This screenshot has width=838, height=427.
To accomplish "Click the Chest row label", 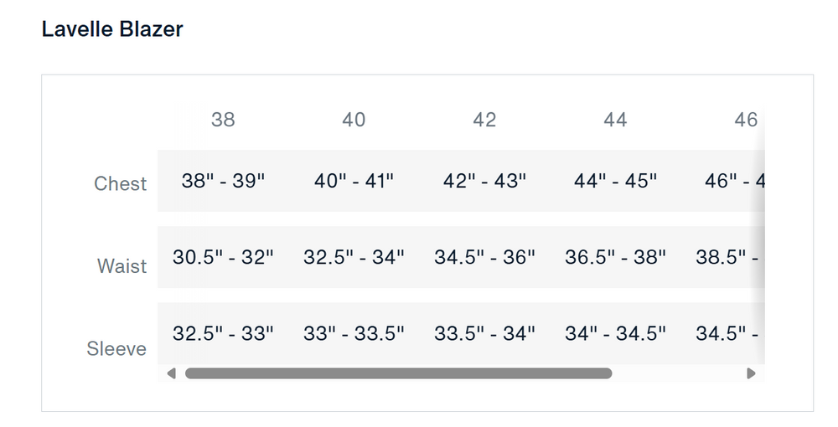I will pos(120,183).
